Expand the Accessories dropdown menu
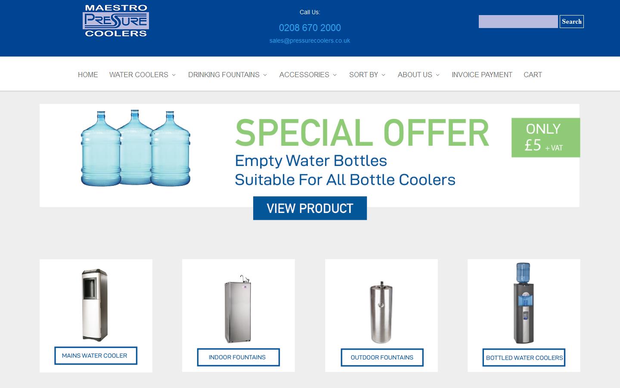 point(308,75)
